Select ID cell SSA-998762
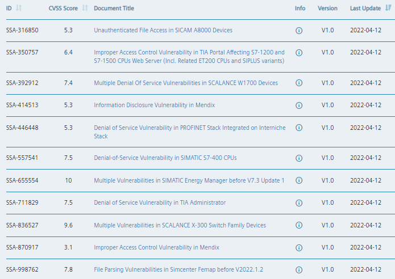This screenshot has width=395, height=279. [x=22, y=269]
